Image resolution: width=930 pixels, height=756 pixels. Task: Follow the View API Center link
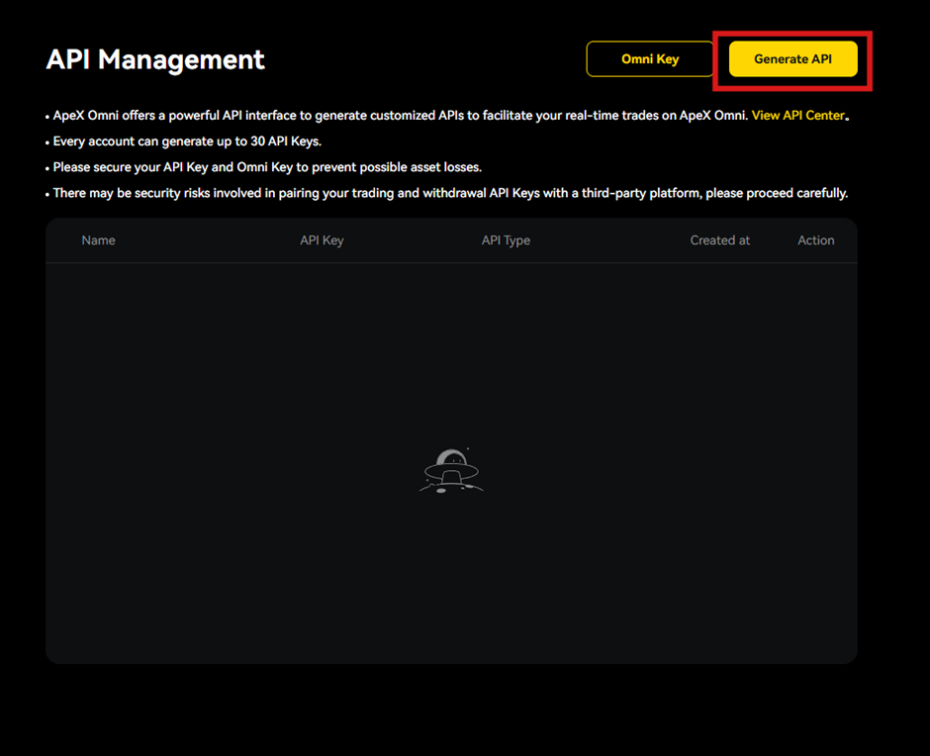pos(797,115)
